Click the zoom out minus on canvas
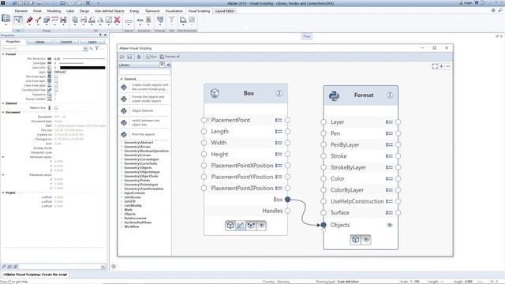This screenshot has height=284, width=505. (447, 66)
